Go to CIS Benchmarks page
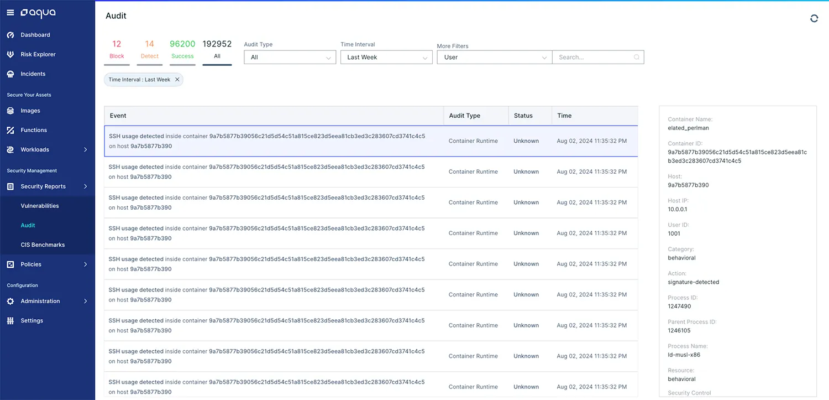This screenshot has width=829, height=400. 43,245
